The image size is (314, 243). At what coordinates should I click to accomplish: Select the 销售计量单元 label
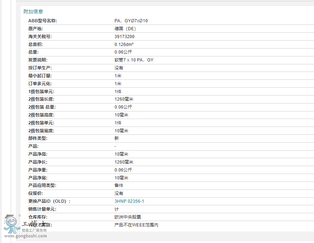tap(42, 209)
